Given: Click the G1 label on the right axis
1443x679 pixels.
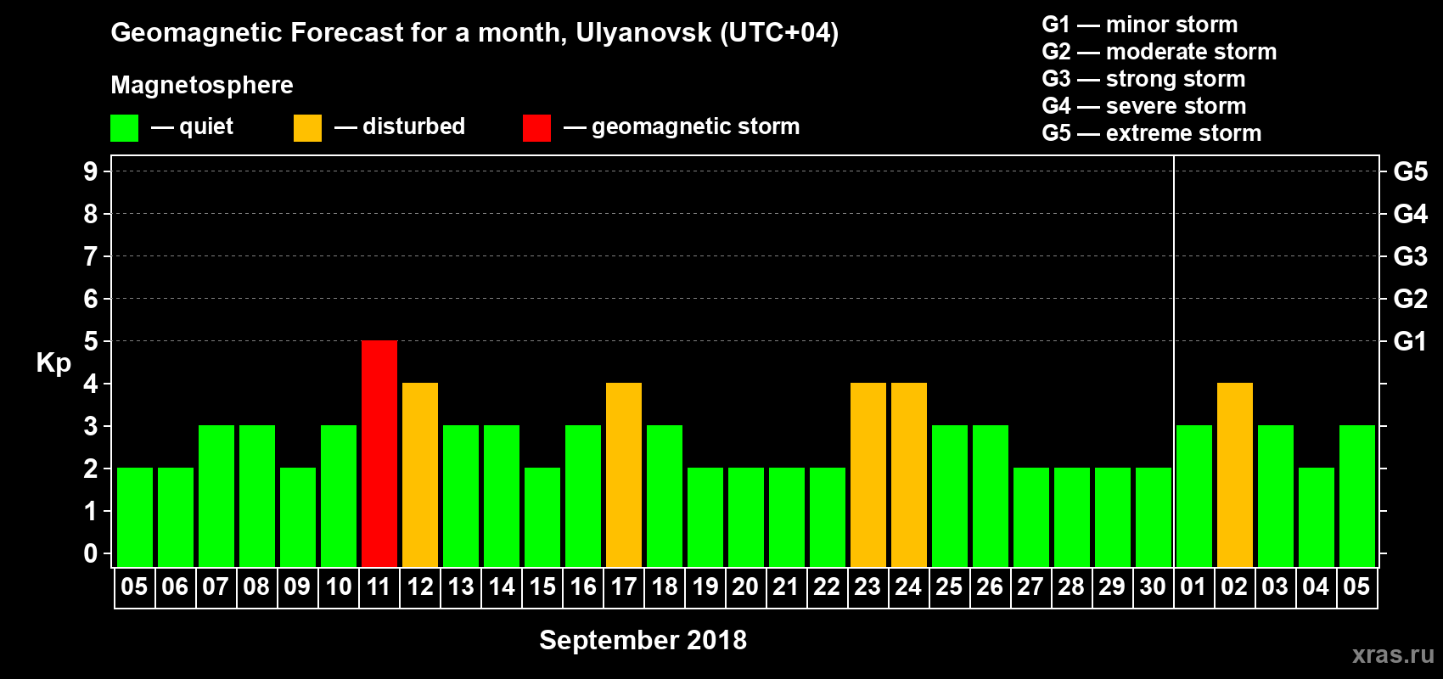Looking at the screenshot, I should (x=1411, y=341).
